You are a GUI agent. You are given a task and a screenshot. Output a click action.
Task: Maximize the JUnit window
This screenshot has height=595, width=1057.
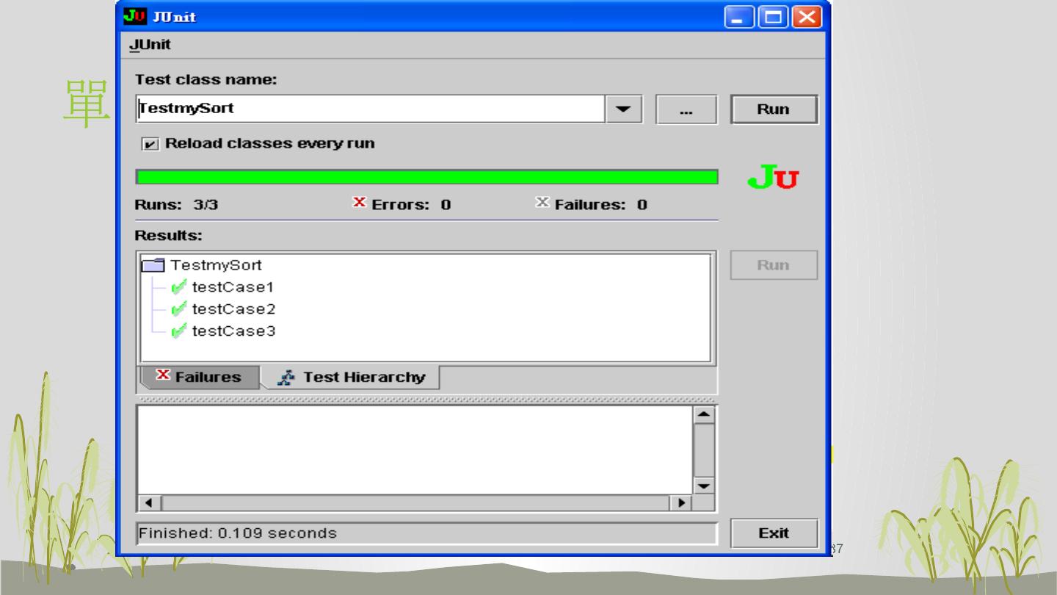coord(774,16)
